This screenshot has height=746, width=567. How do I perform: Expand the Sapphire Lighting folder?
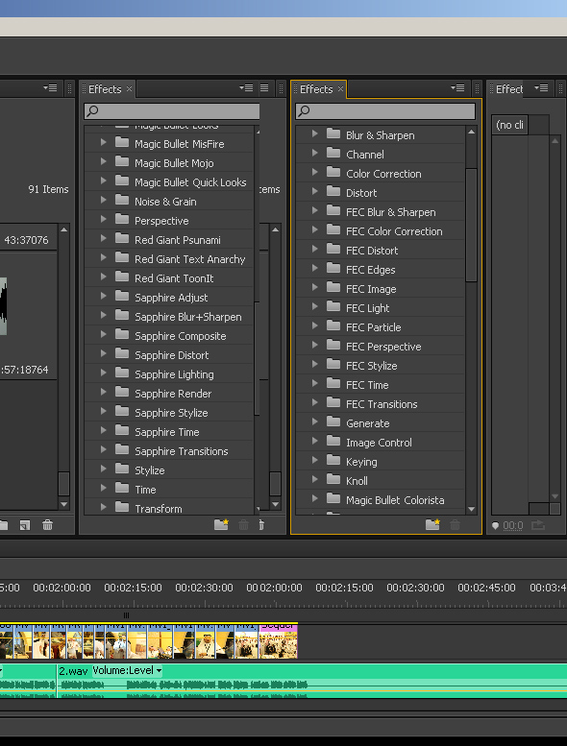coord(103,373)
